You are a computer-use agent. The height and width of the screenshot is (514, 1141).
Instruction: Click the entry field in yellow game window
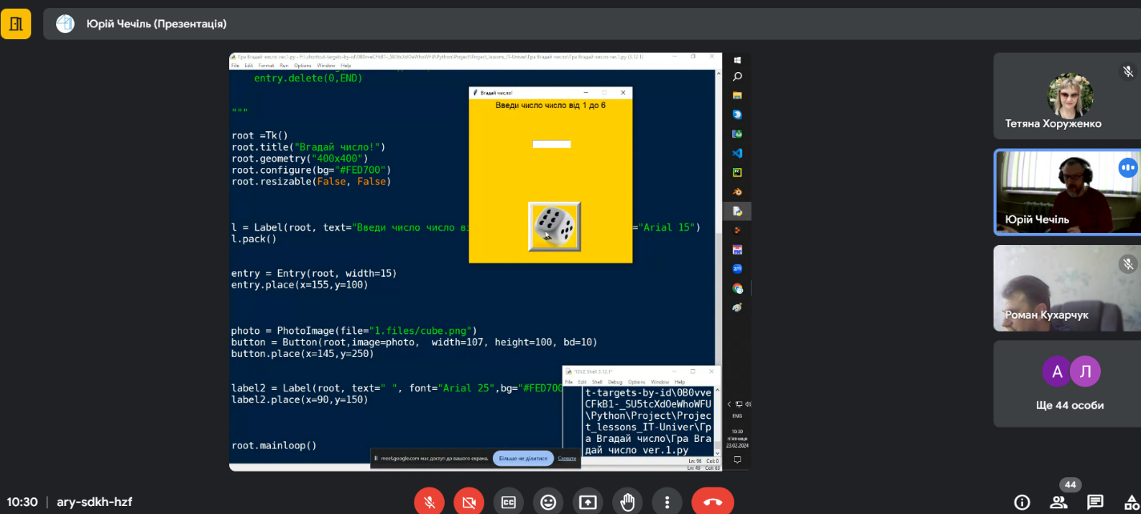point(551,144)
